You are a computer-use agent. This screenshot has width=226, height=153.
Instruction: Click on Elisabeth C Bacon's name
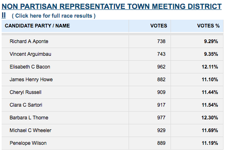(x=30, y=67)
